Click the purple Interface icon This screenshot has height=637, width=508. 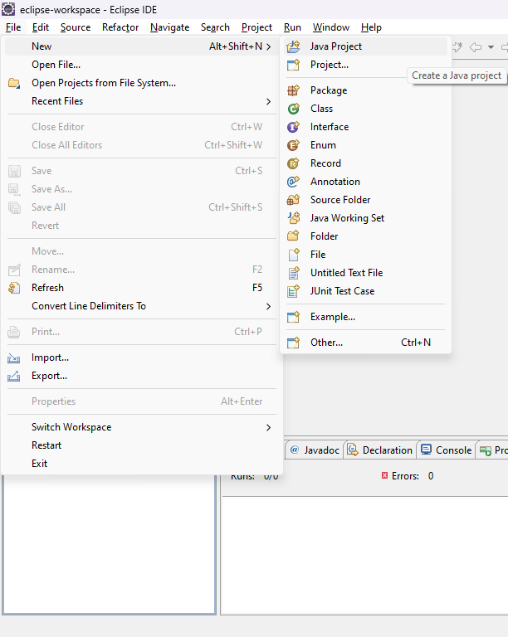[x=293, y=127]
